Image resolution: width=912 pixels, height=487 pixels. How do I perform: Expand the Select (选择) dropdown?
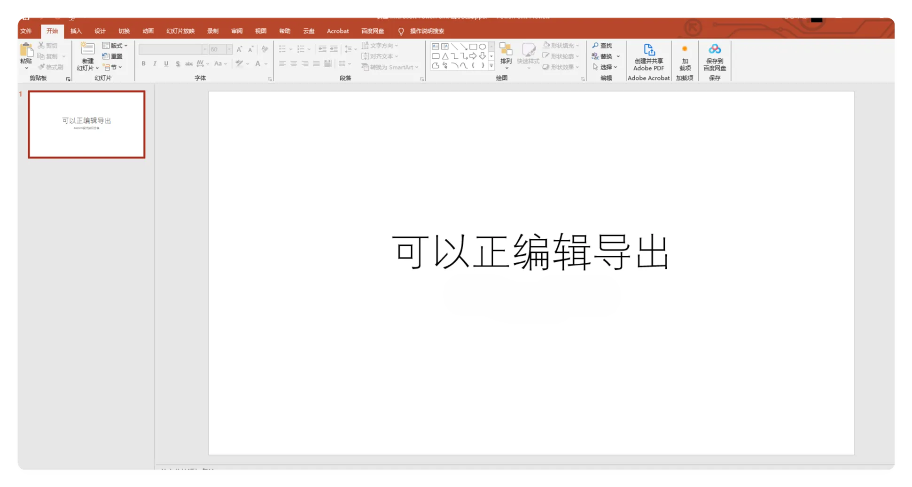click(605, 67)
